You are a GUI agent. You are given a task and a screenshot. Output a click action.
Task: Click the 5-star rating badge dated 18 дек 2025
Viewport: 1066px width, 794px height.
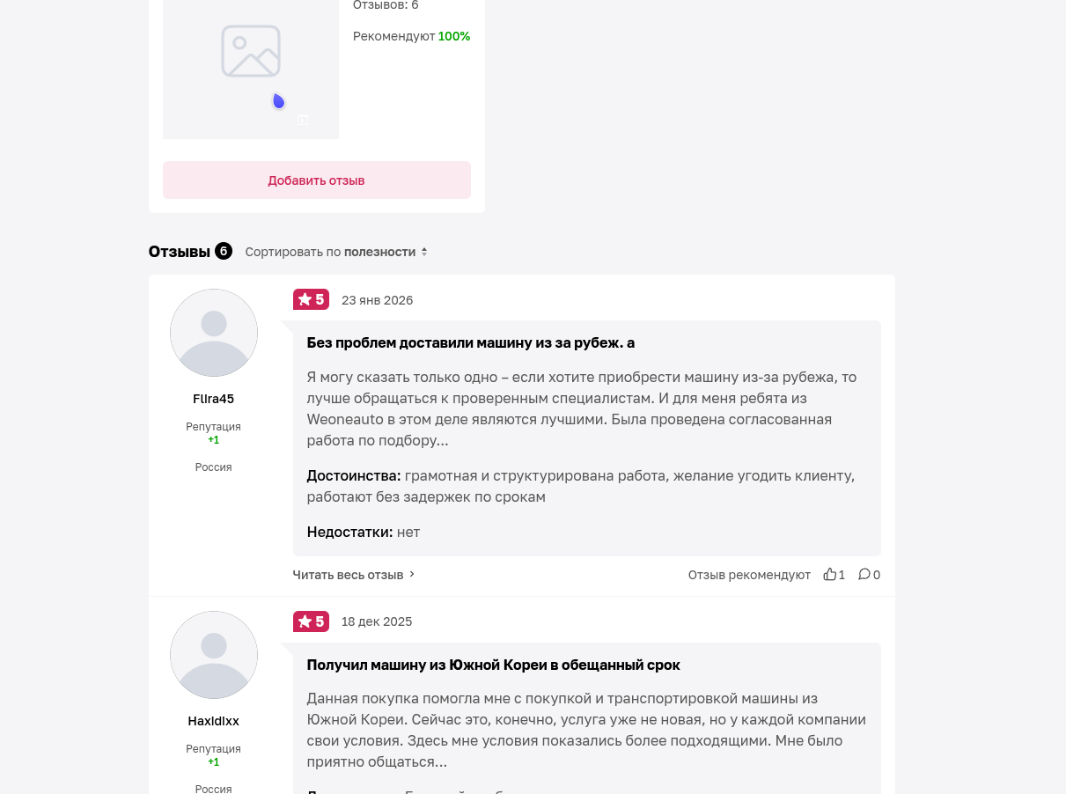coord(311,621)
